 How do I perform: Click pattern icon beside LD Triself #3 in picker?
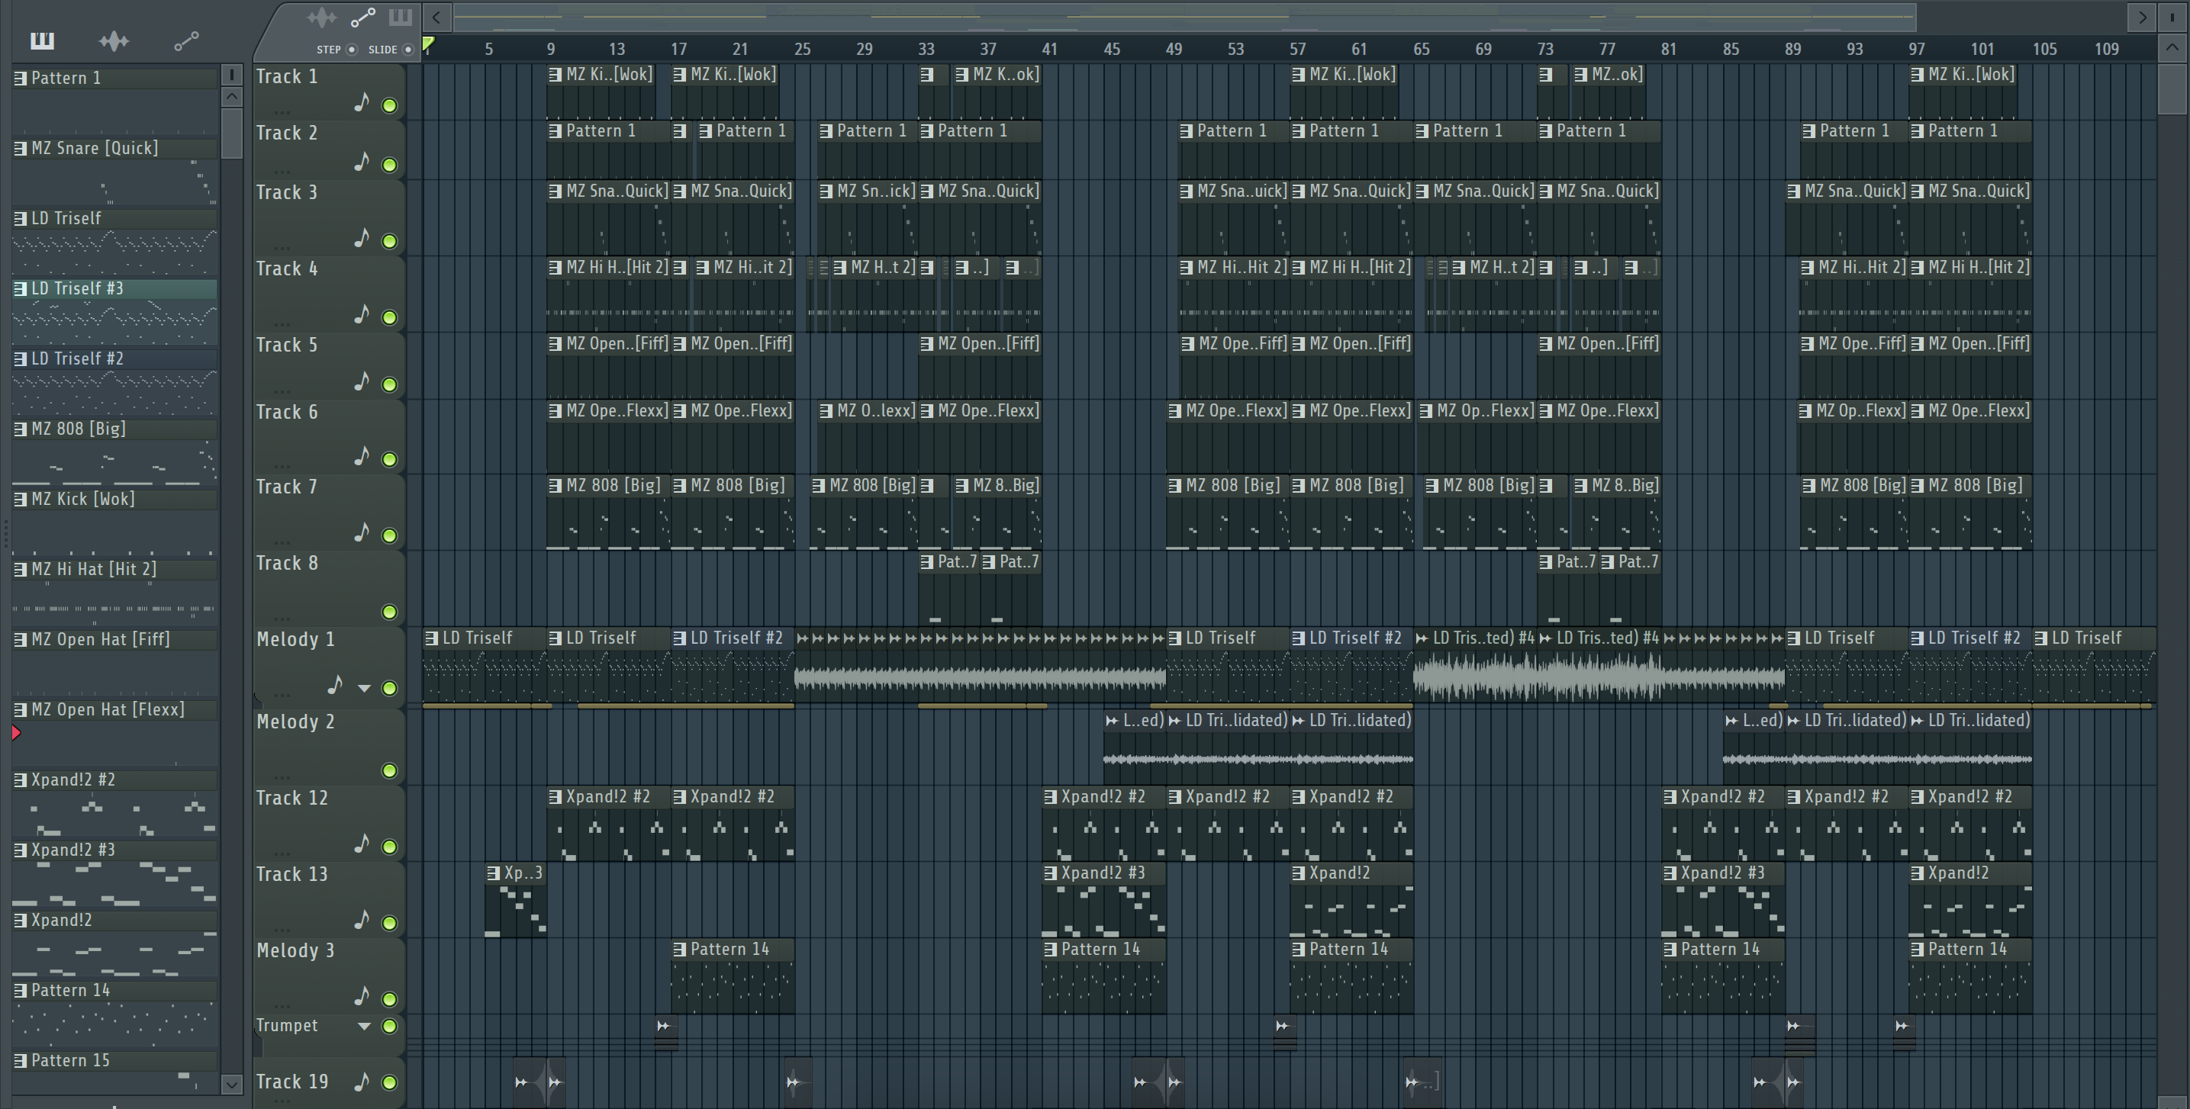(x=21, y=288)
